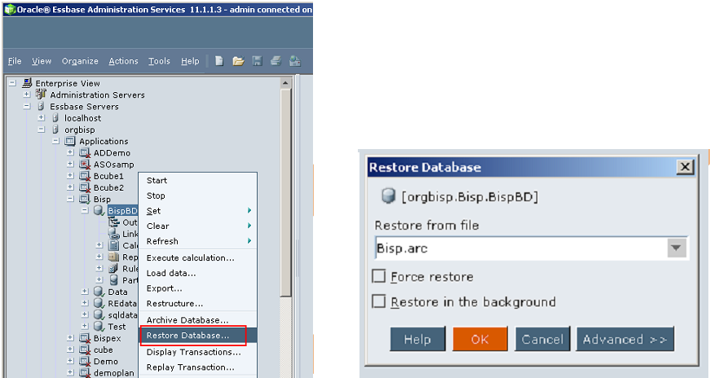Click the localhost server icon
The height and width of the screenshot is (378, 710).
coord(55,117)
